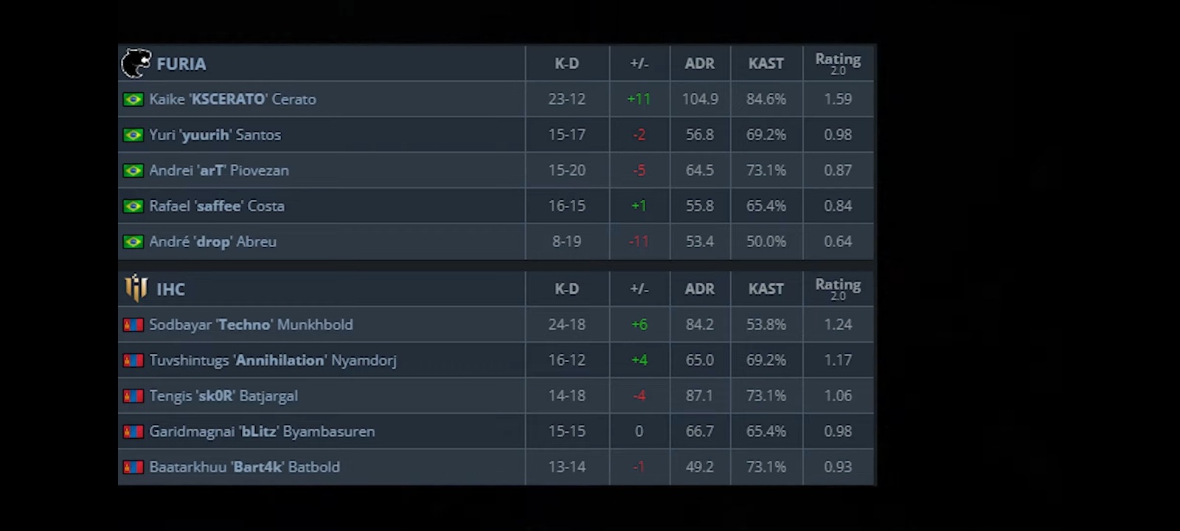Click the Mongolia flag beside Annihilation
The height and width of the screenshot is (531, 1180).
(x=133, y=361)
